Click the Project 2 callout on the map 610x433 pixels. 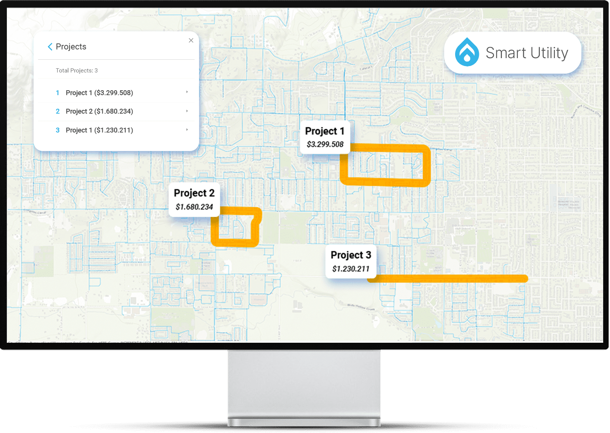coord(194,199)
